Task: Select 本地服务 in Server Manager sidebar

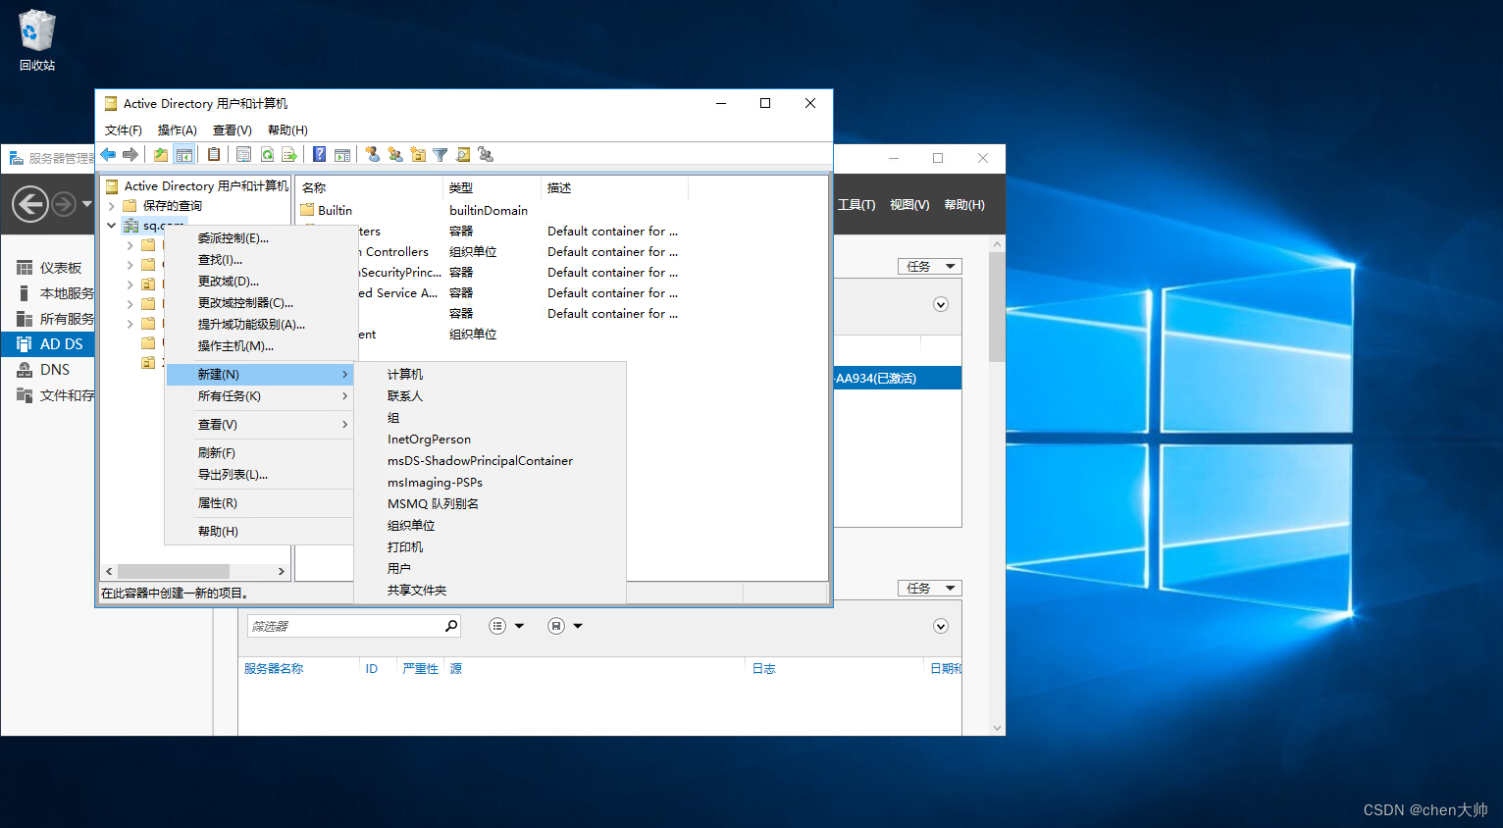Action: [x=49, y=293]
